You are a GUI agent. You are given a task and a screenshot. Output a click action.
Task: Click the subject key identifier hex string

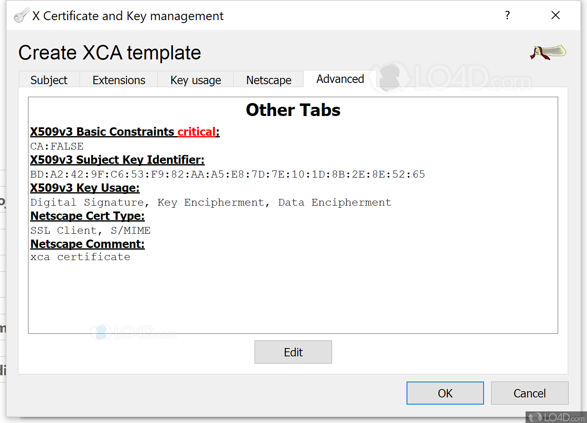pyautogui.click(x=227, y=174)
